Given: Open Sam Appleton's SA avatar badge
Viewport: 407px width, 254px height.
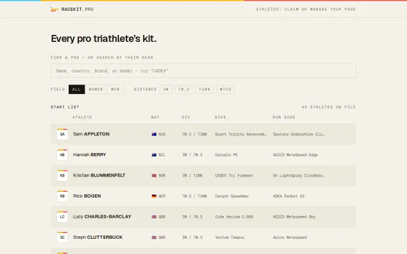Looking at the screenshot, I should click(x=62, y=134).
